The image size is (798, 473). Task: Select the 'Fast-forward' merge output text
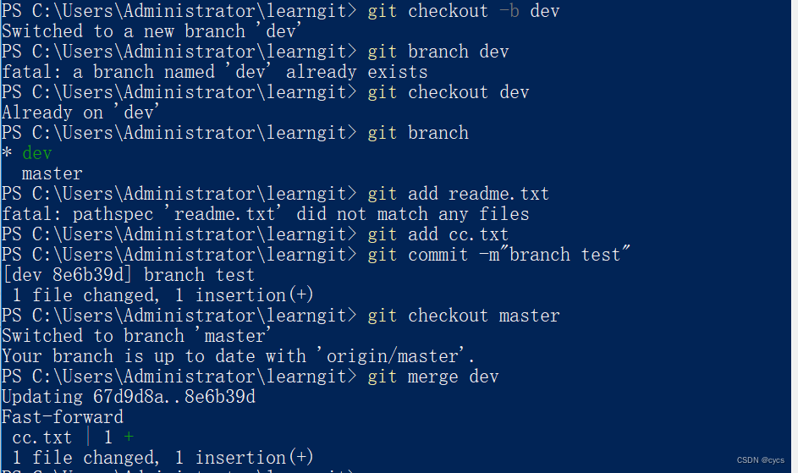pyautogui.click(x=62, y=417)
